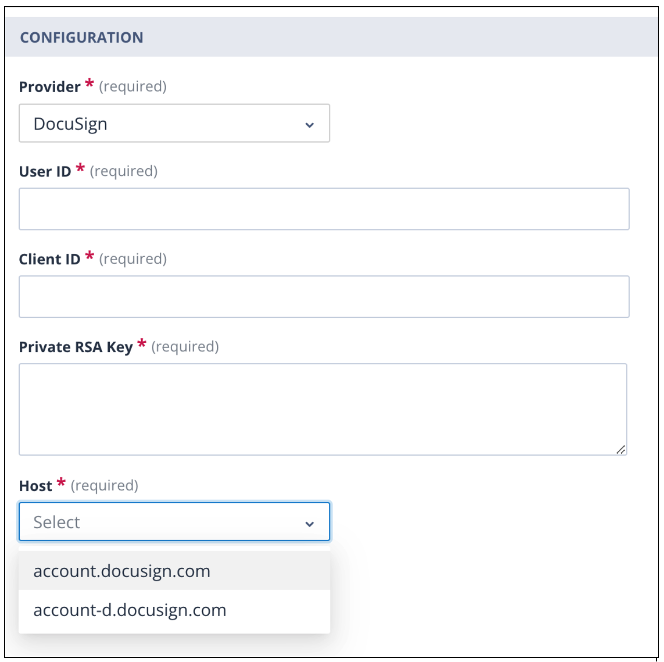Screen dimensions: 664x662
Task: Click the Private RSA Key text area
Action: pyautogui.click(x=323, y=410)
